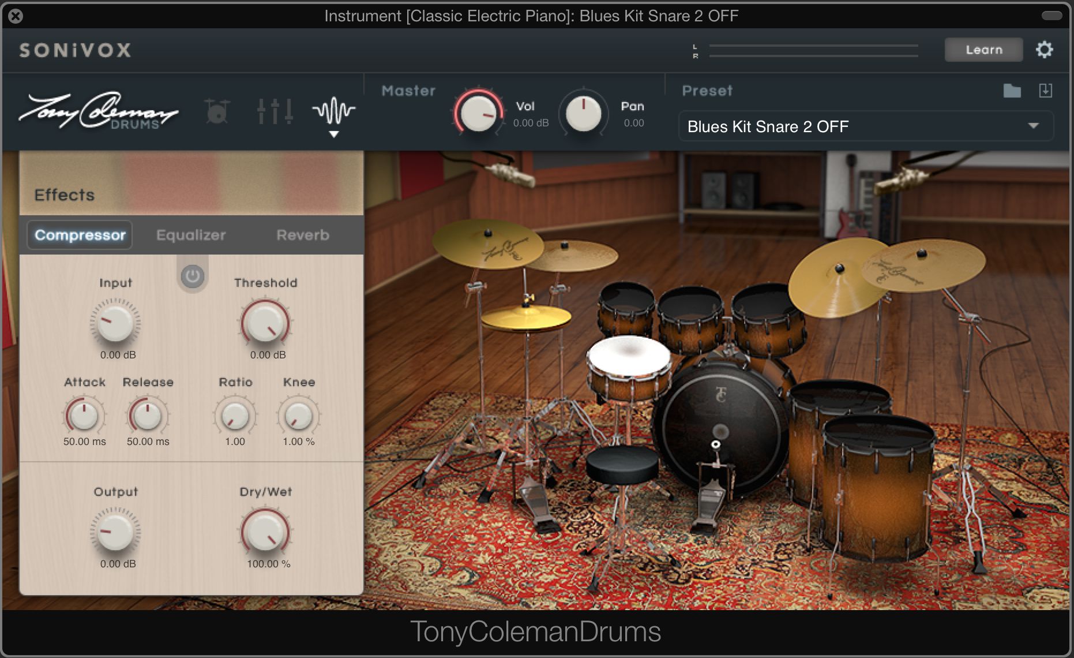Click the Attack knob
The image size is (1074, 658).
[84, 416]
